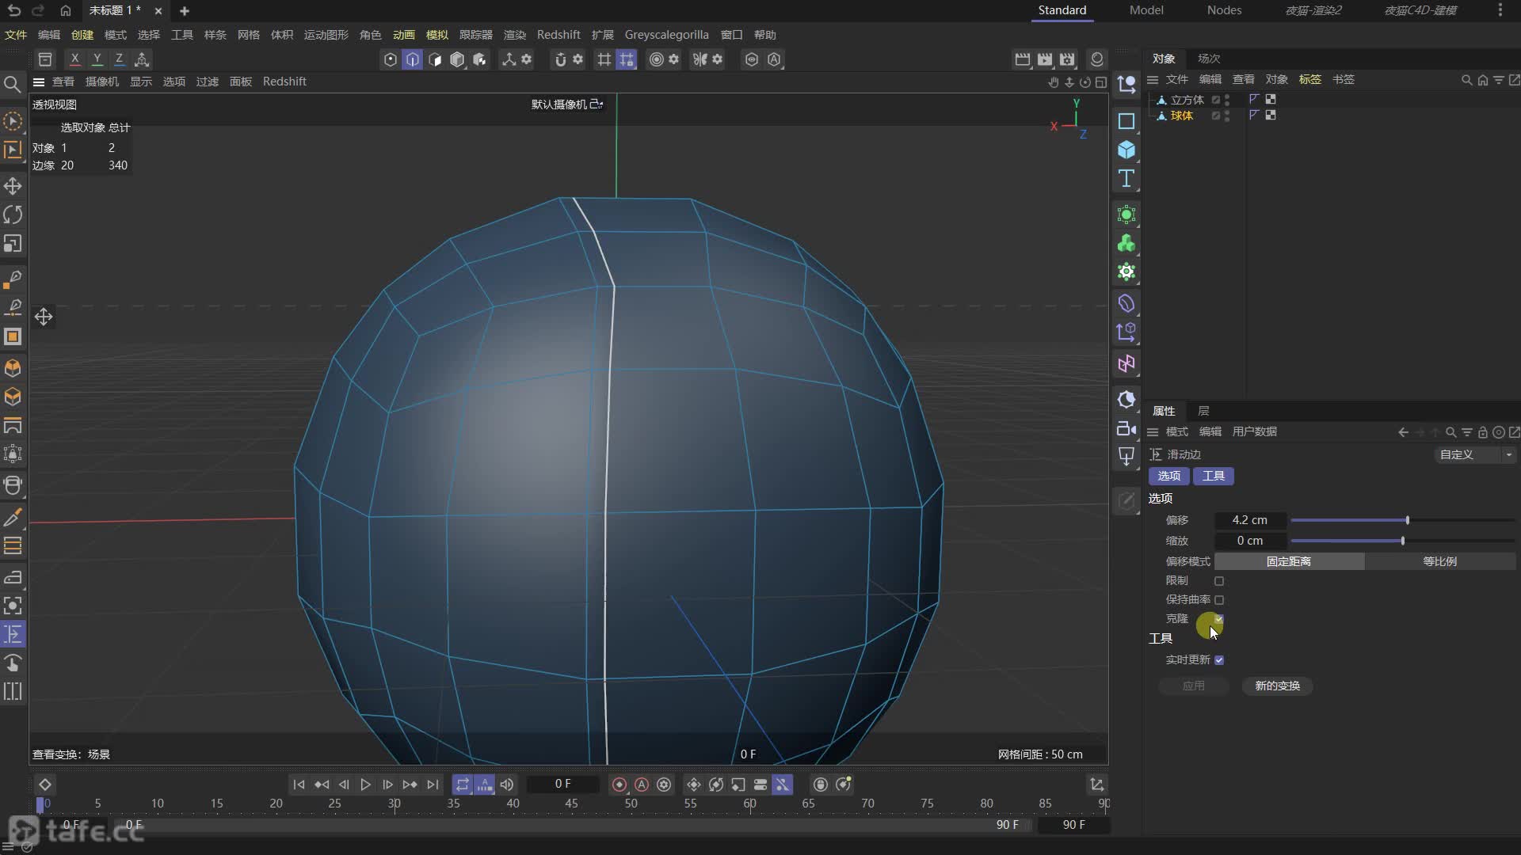Switch to edges mode icon
The image size is (1521, 855).
click(412, 59)
